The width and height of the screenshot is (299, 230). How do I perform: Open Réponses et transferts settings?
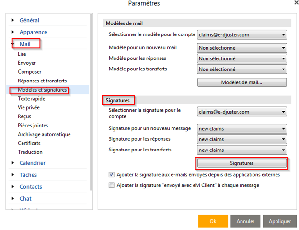pyautogui.click(x=42, y=80)
